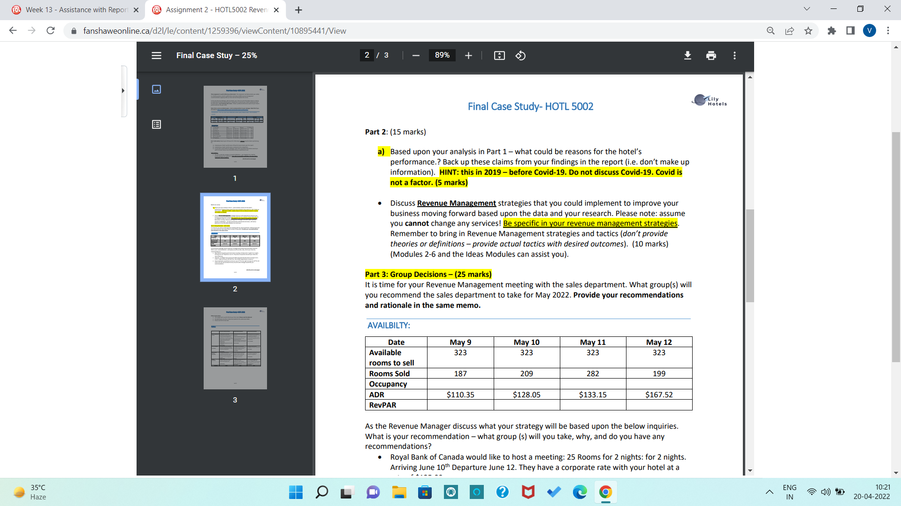901x506 pixels.
Task: Rotate the document counterclockwise
Action: tap(520, 55)
